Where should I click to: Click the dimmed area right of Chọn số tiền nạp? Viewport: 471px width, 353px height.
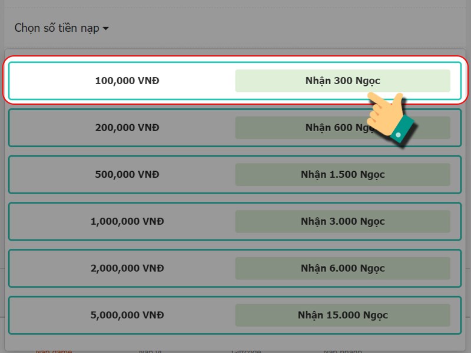click(x=294, y=28)
